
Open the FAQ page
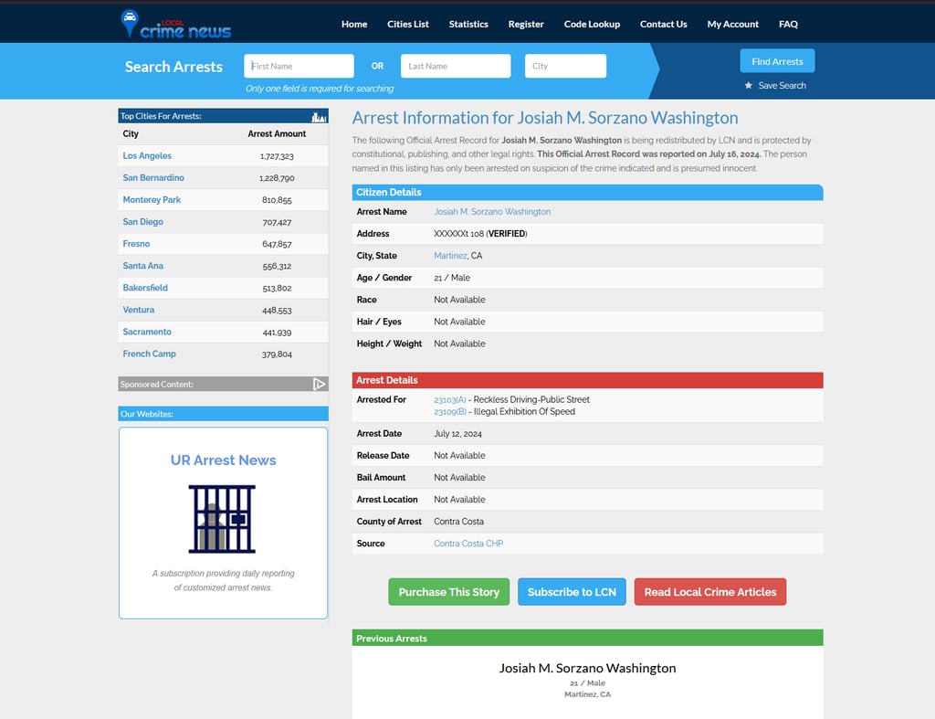pos(788,24)
